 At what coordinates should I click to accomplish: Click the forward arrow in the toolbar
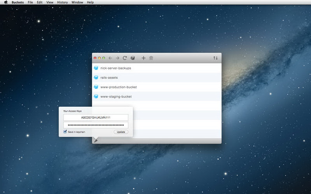117,58
